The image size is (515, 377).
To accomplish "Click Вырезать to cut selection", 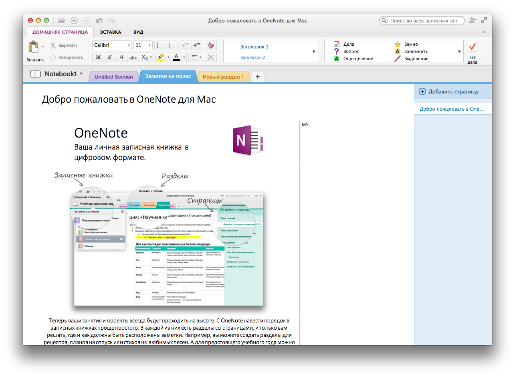I will click(x=64, y=46).
